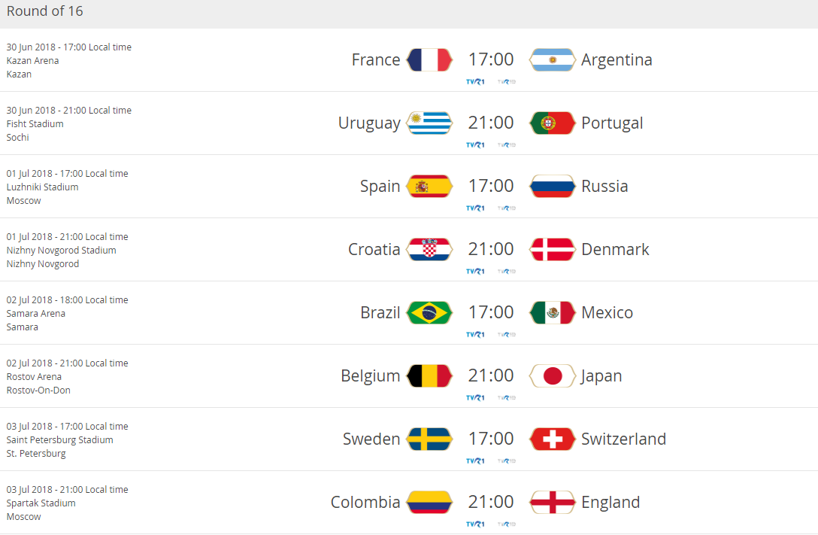Click the Round of 16 header
This screenshot has height=535, width=818.
45,11
